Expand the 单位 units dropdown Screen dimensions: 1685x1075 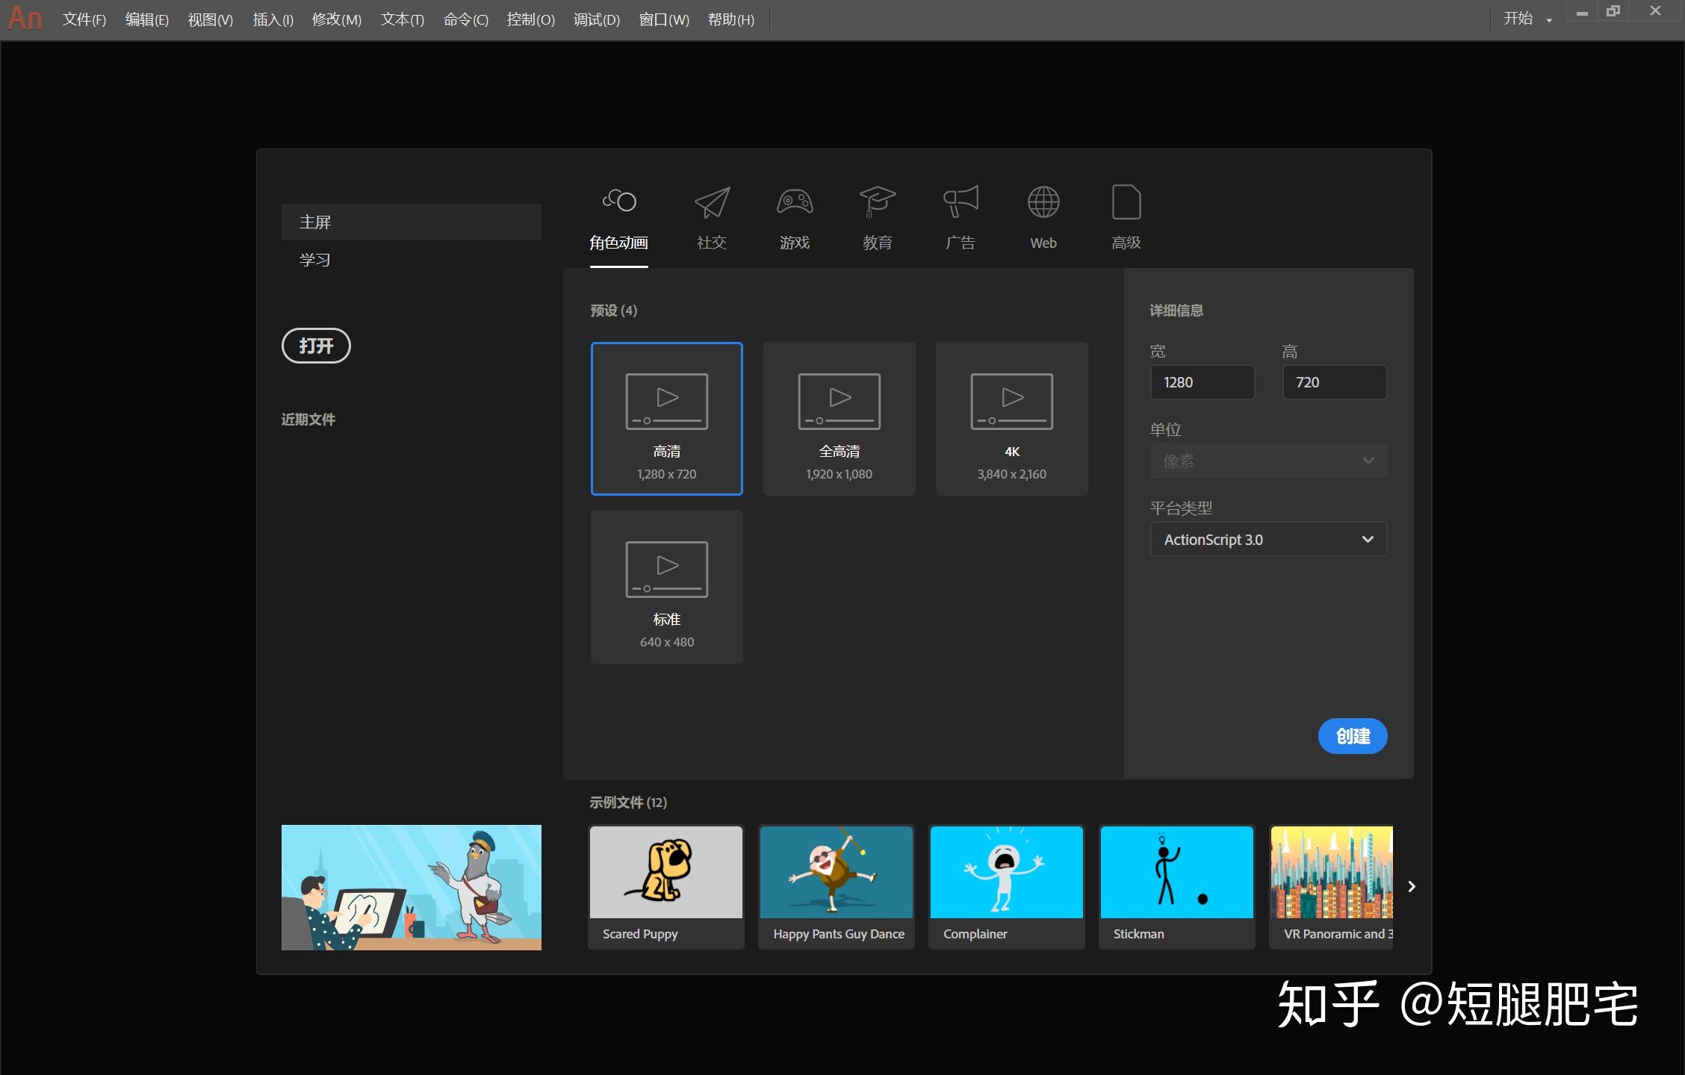pos(1267,461)
